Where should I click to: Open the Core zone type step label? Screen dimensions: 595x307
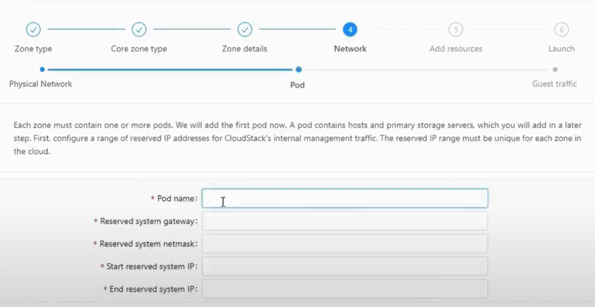pyautogui.click(x=139, y=49)
